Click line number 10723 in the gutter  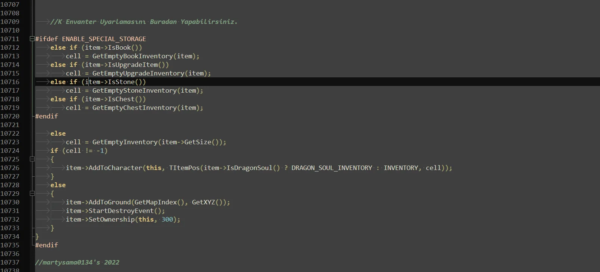click(10, 142)
